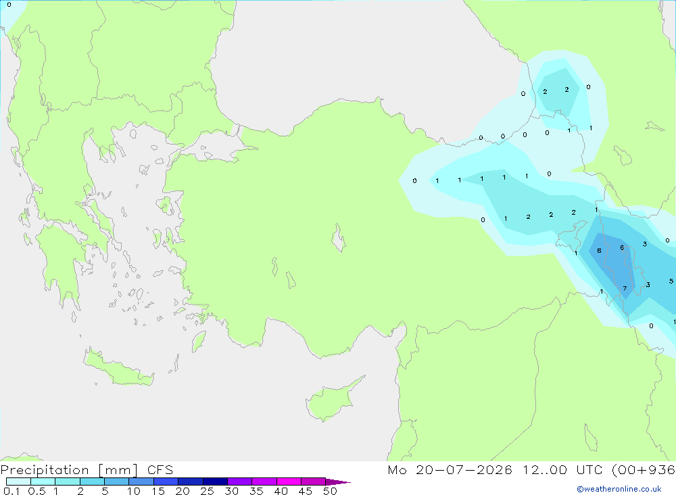676x495 pixels.
Task: Select the 20–25 mm legend swatch
Action: 190,481
